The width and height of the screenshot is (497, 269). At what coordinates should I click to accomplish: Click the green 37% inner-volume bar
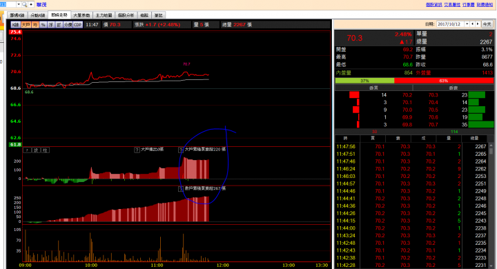click(x=365, y=81)
